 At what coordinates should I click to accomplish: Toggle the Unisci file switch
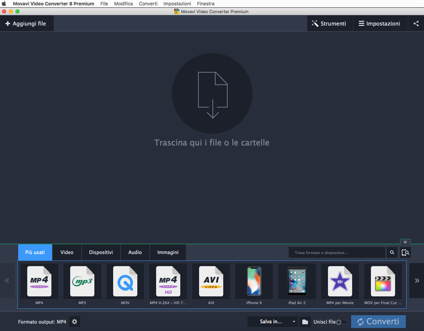click(x=341, y=322)
